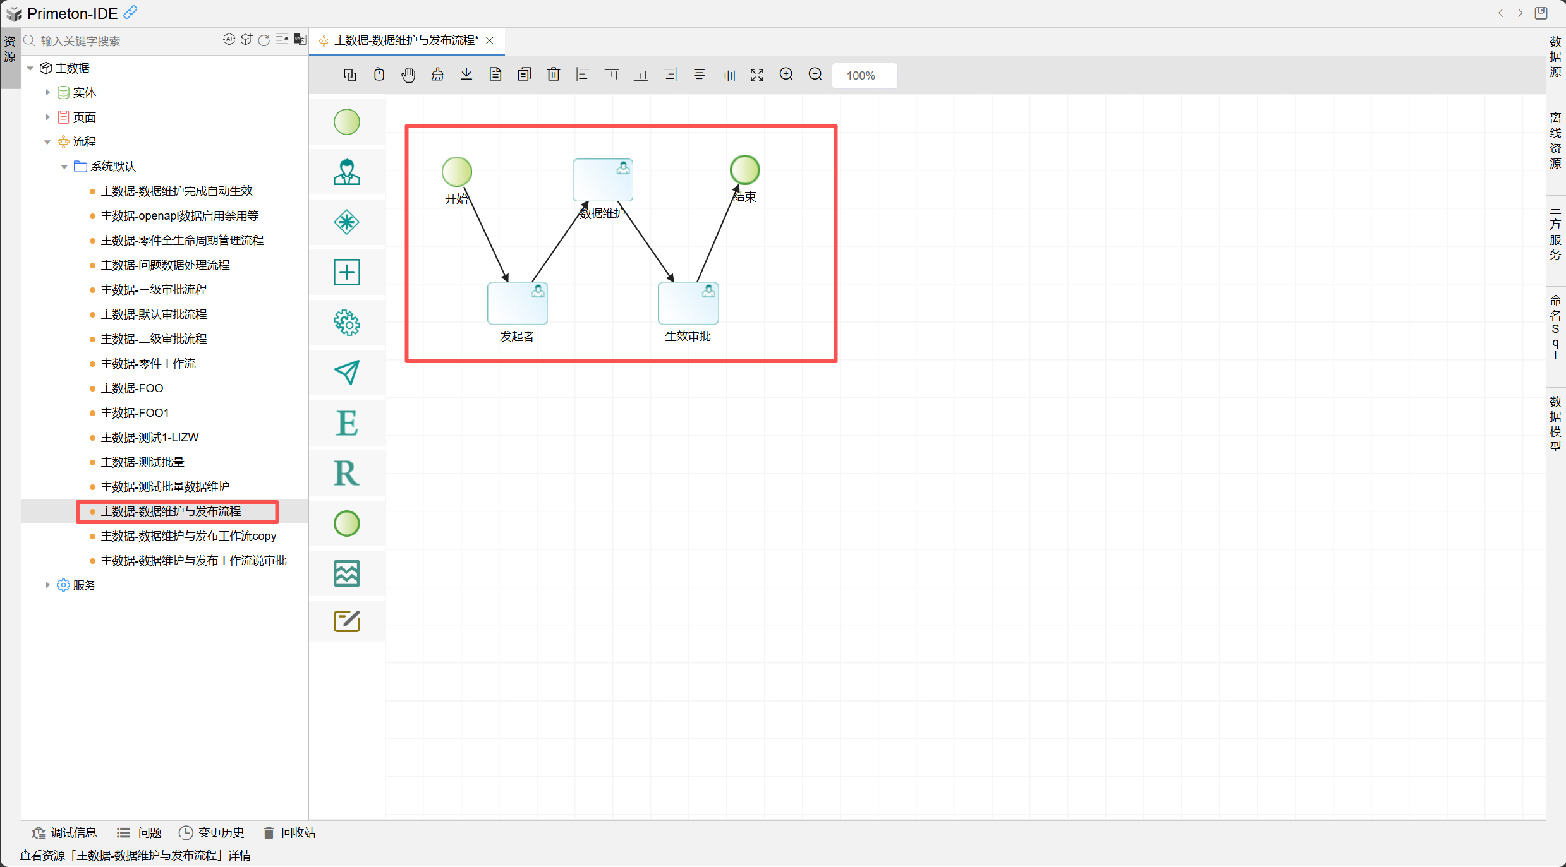The height and width of the screenshot is (867, 1566).
Task: Select the gear service node in palette
Action: click(346, 323)
